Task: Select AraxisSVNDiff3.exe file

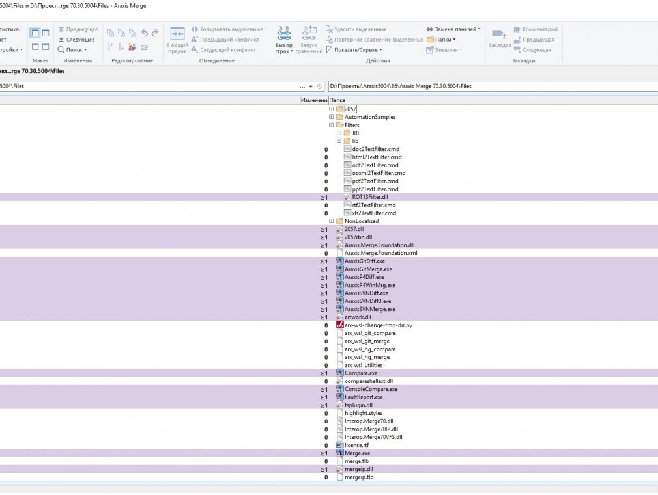Action: (367, 301)
